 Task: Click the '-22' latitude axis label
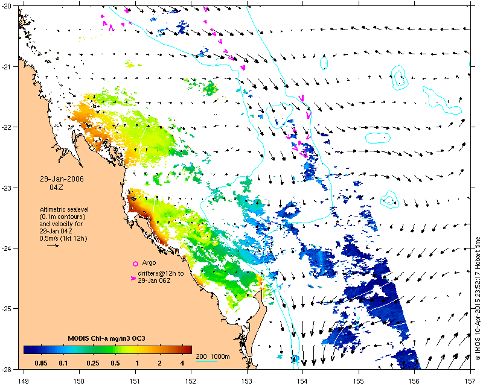point(6,127)
